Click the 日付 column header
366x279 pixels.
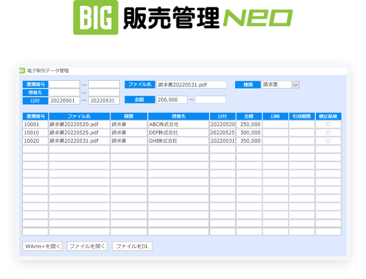coord(223,117)
